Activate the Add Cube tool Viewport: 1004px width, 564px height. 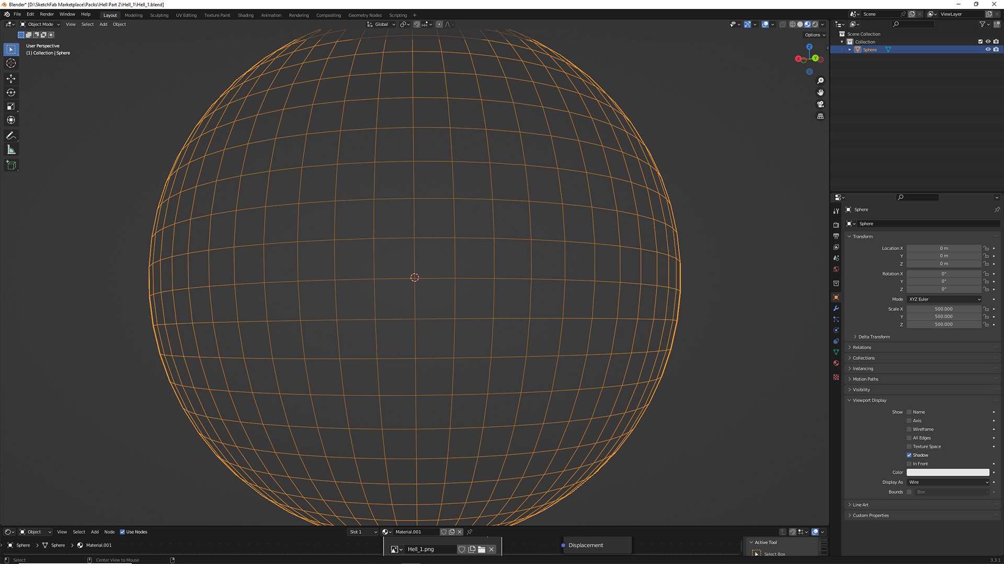pos(11,166)
